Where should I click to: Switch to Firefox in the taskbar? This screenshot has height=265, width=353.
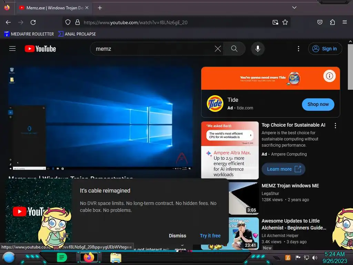(x=89, y=257)
